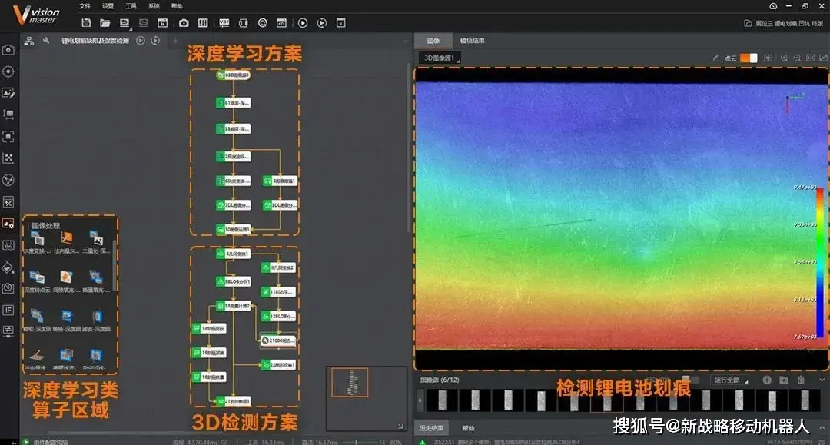
Task: Click the toolbar continuous run button
Action: click(322, 23)
